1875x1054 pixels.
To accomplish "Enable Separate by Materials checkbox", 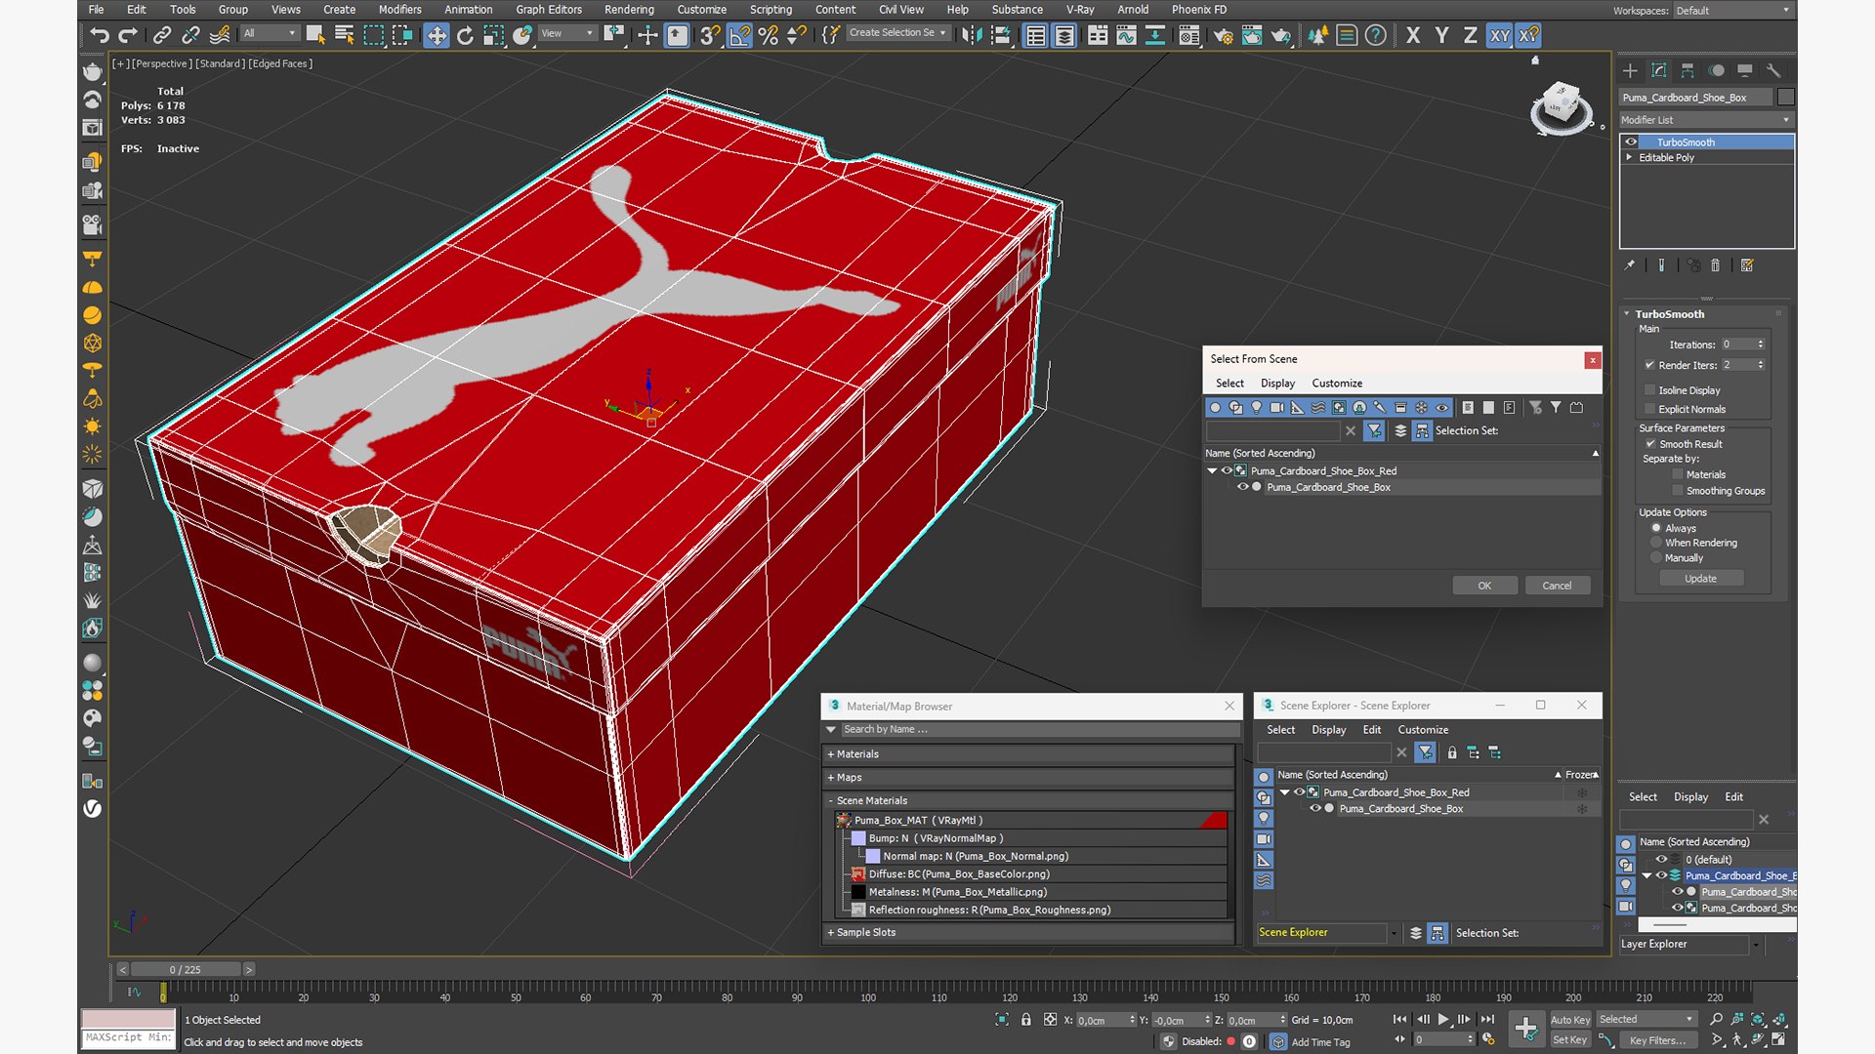I will coord(1678,474).
